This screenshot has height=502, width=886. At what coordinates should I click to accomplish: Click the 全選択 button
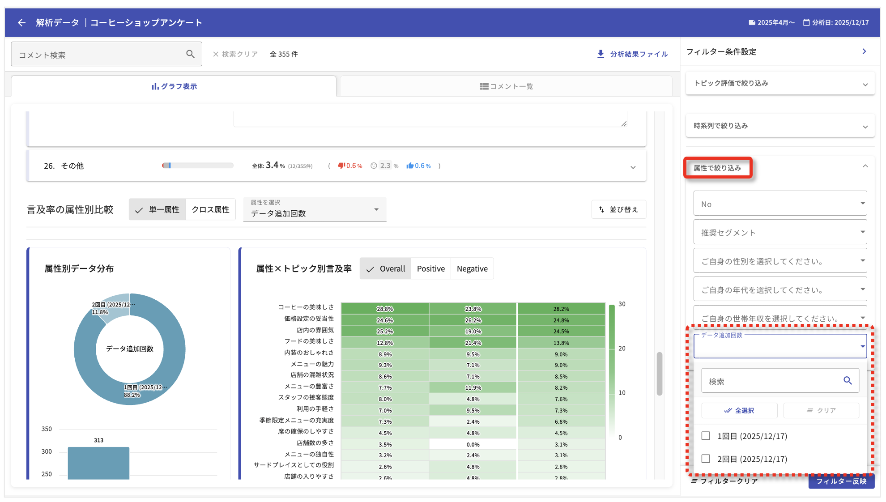click(739, 410)
